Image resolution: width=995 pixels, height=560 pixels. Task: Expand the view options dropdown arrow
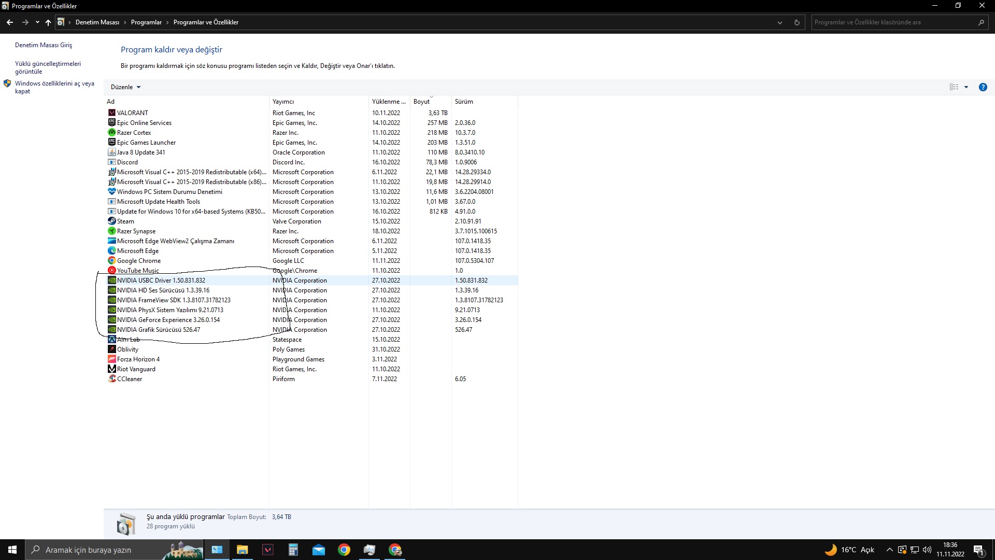(966, 87)
